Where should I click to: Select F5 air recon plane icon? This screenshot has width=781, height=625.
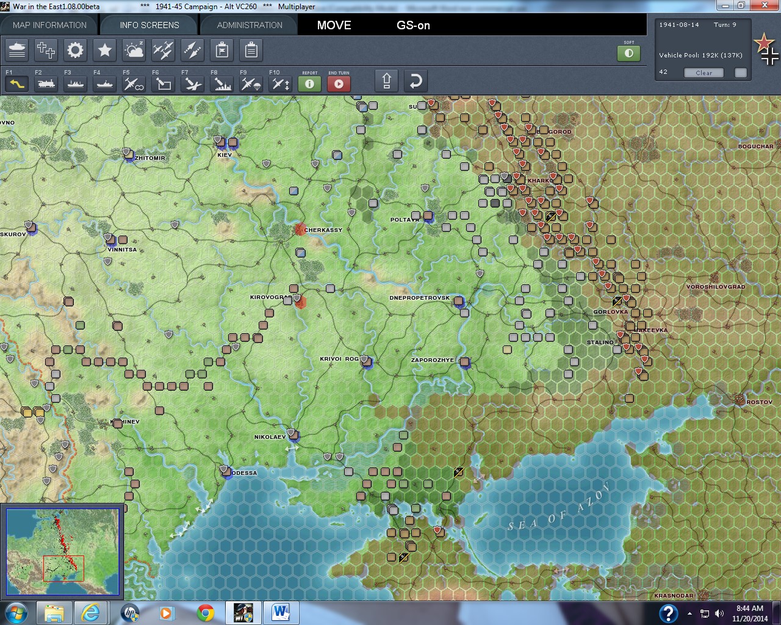134,84
